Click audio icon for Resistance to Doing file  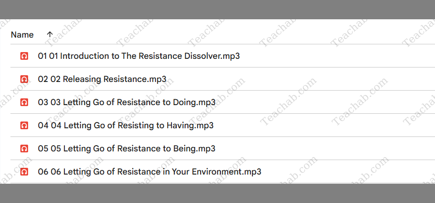[x=24, y=103]
